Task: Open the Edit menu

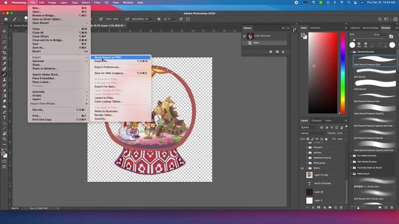Action: [42, 2]
